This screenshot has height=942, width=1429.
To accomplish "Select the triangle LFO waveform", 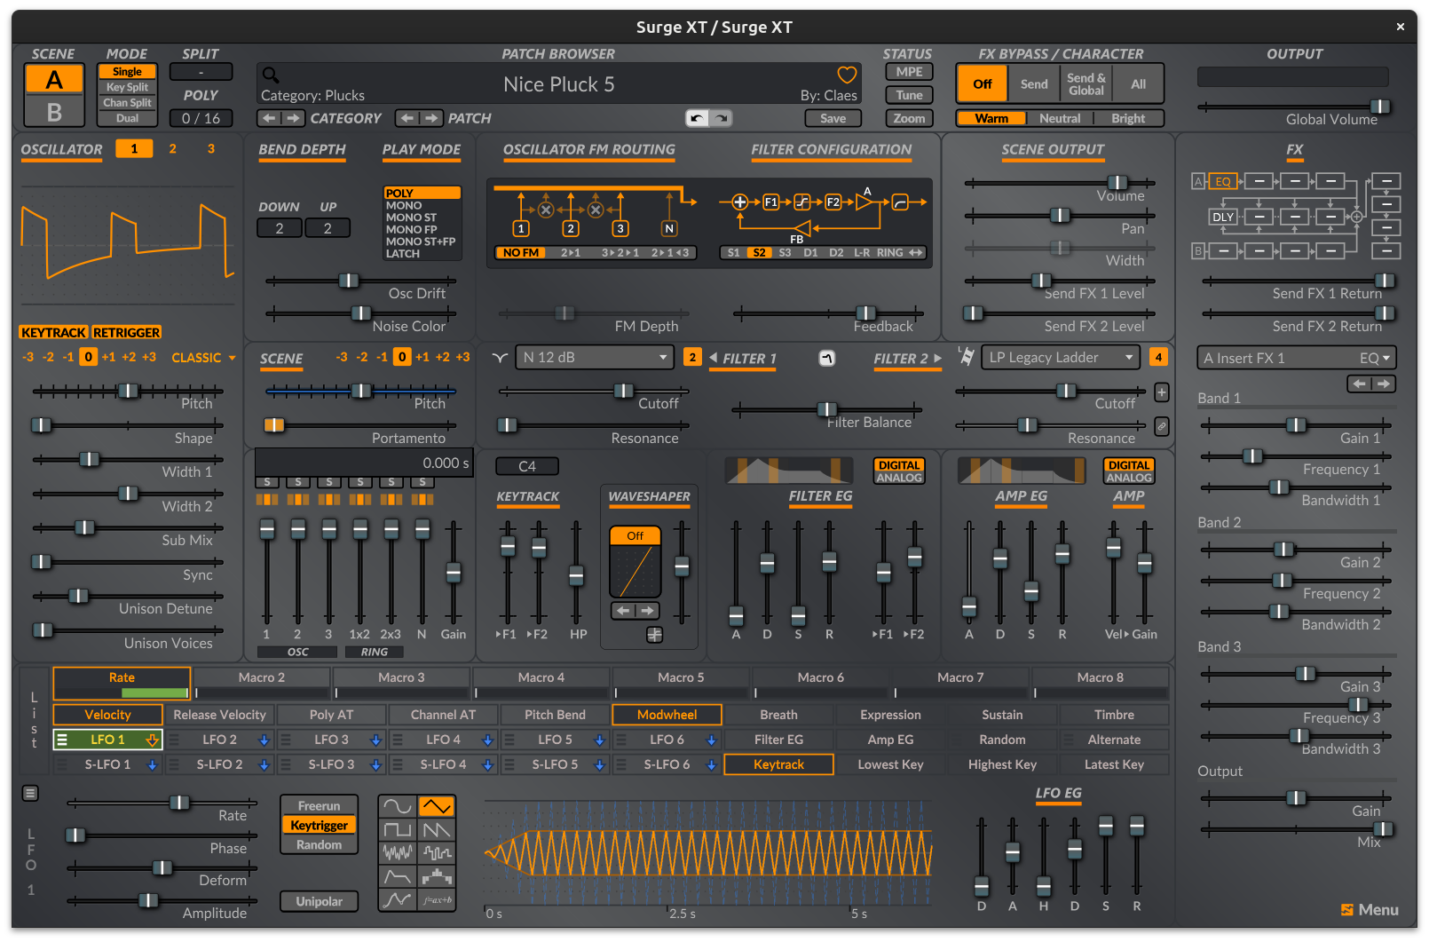I will 437,806.
